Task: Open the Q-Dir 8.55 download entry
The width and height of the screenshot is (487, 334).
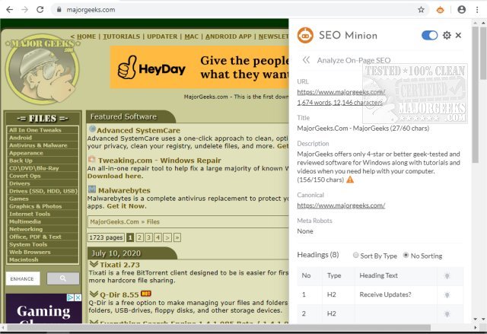Action: [119, 294]
